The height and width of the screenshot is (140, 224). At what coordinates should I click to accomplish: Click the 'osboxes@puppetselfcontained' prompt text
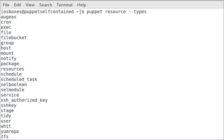tap(39, 12)
